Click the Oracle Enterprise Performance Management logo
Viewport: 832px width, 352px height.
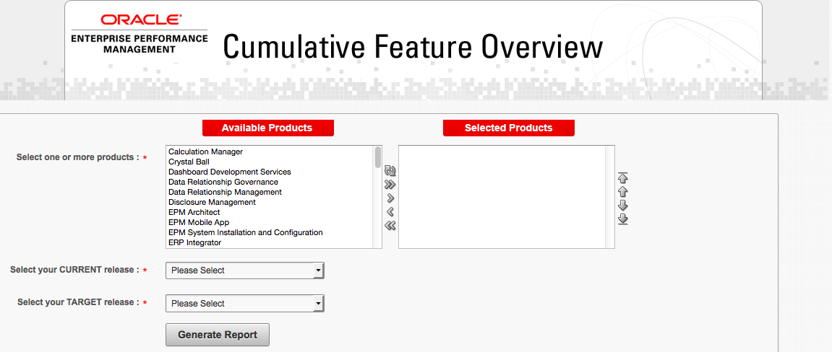point(140,34)
